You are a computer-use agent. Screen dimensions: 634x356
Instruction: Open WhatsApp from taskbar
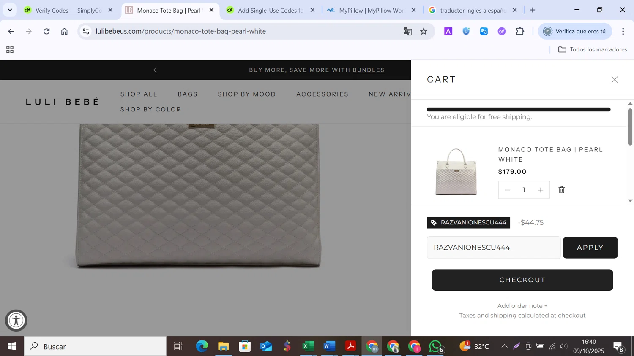pos(435,346)
